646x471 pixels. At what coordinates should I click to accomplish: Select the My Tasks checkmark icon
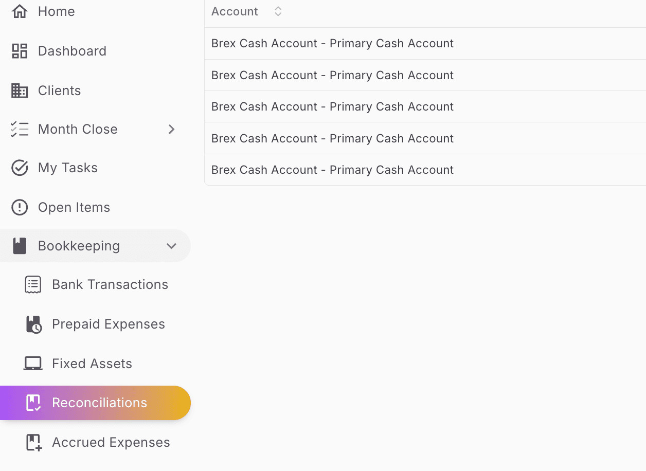point(20,167)
